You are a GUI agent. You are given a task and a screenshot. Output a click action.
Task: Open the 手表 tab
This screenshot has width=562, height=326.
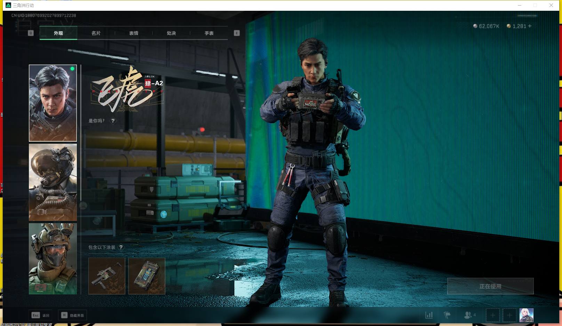(x=209, y=33)
